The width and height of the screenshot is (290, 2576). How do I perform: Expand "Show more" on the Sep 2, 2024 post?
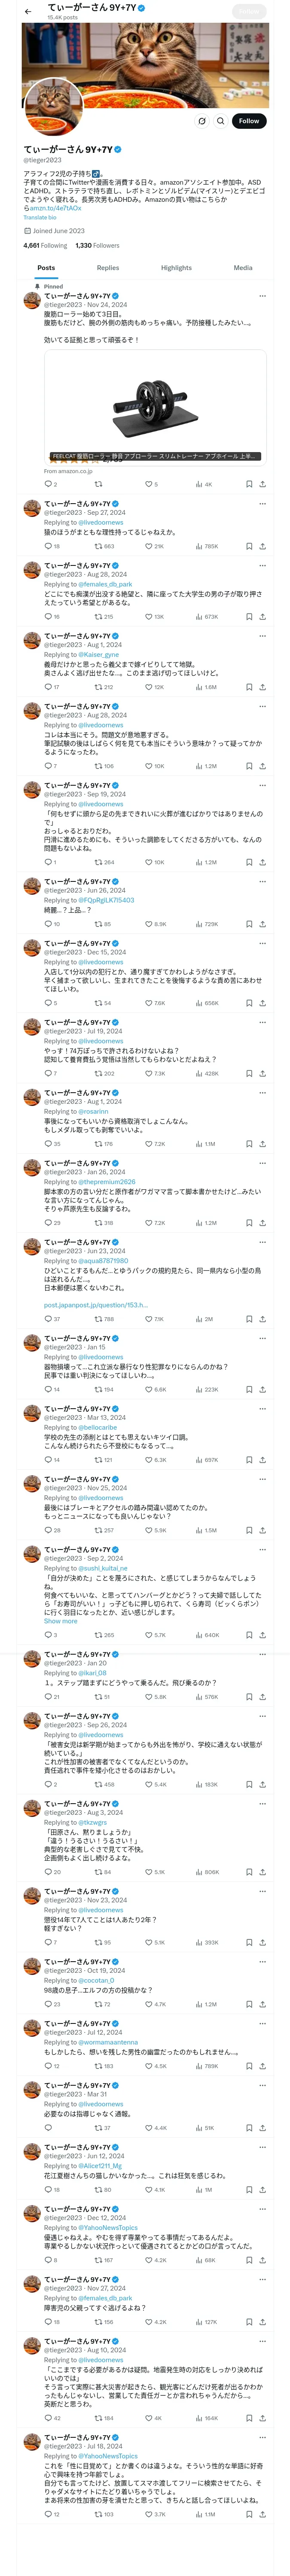coord(60,1621)
